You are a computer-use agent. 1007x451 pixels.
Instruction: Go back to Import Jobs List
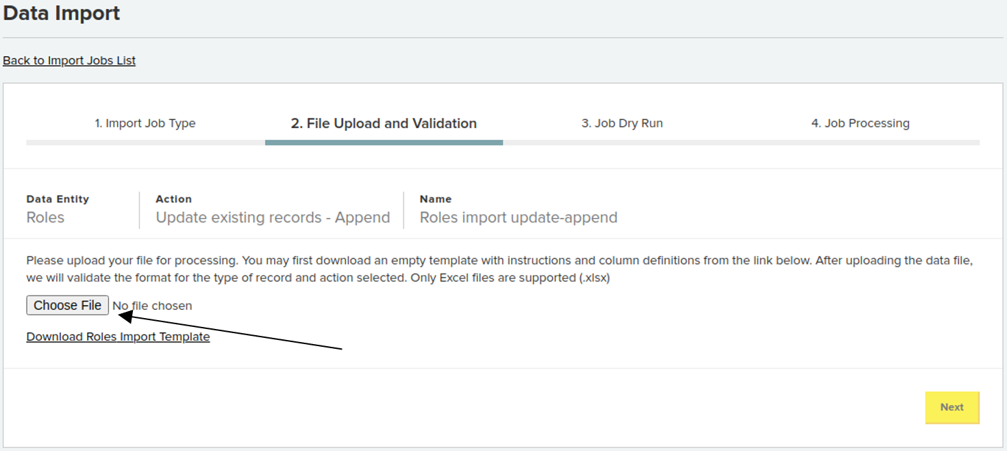click(x=69, y=60)
